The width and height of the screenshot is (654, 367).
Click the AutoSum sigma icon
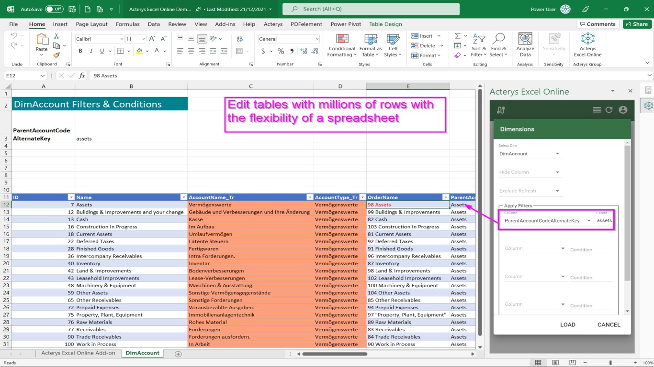458,36
